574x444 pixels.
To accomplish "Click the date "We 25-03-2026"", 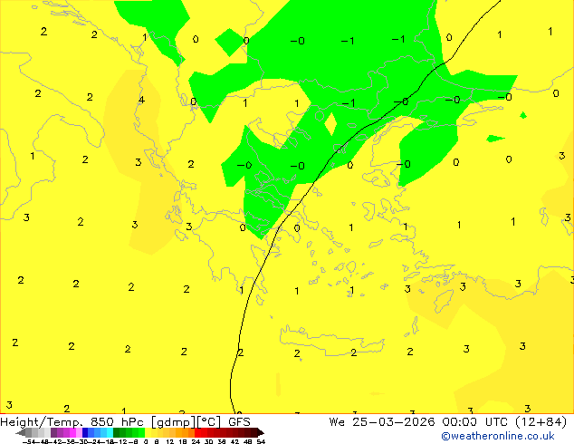I will pyautogui.click(x=382, y=422).
